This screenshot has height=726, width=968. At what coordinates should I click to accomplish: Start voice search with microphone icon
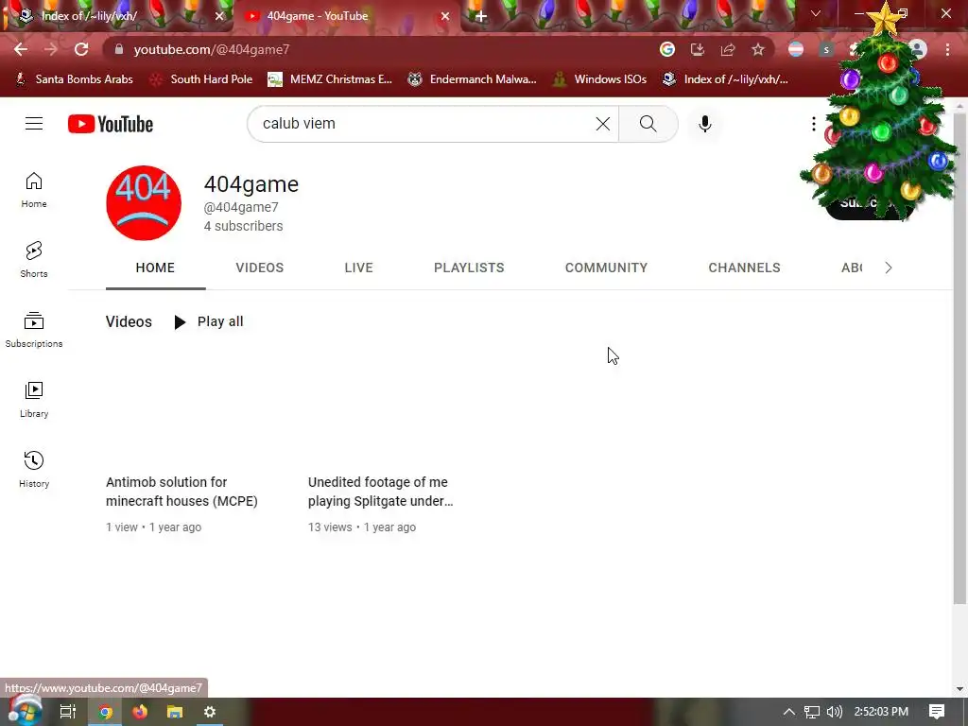(704, 124)
